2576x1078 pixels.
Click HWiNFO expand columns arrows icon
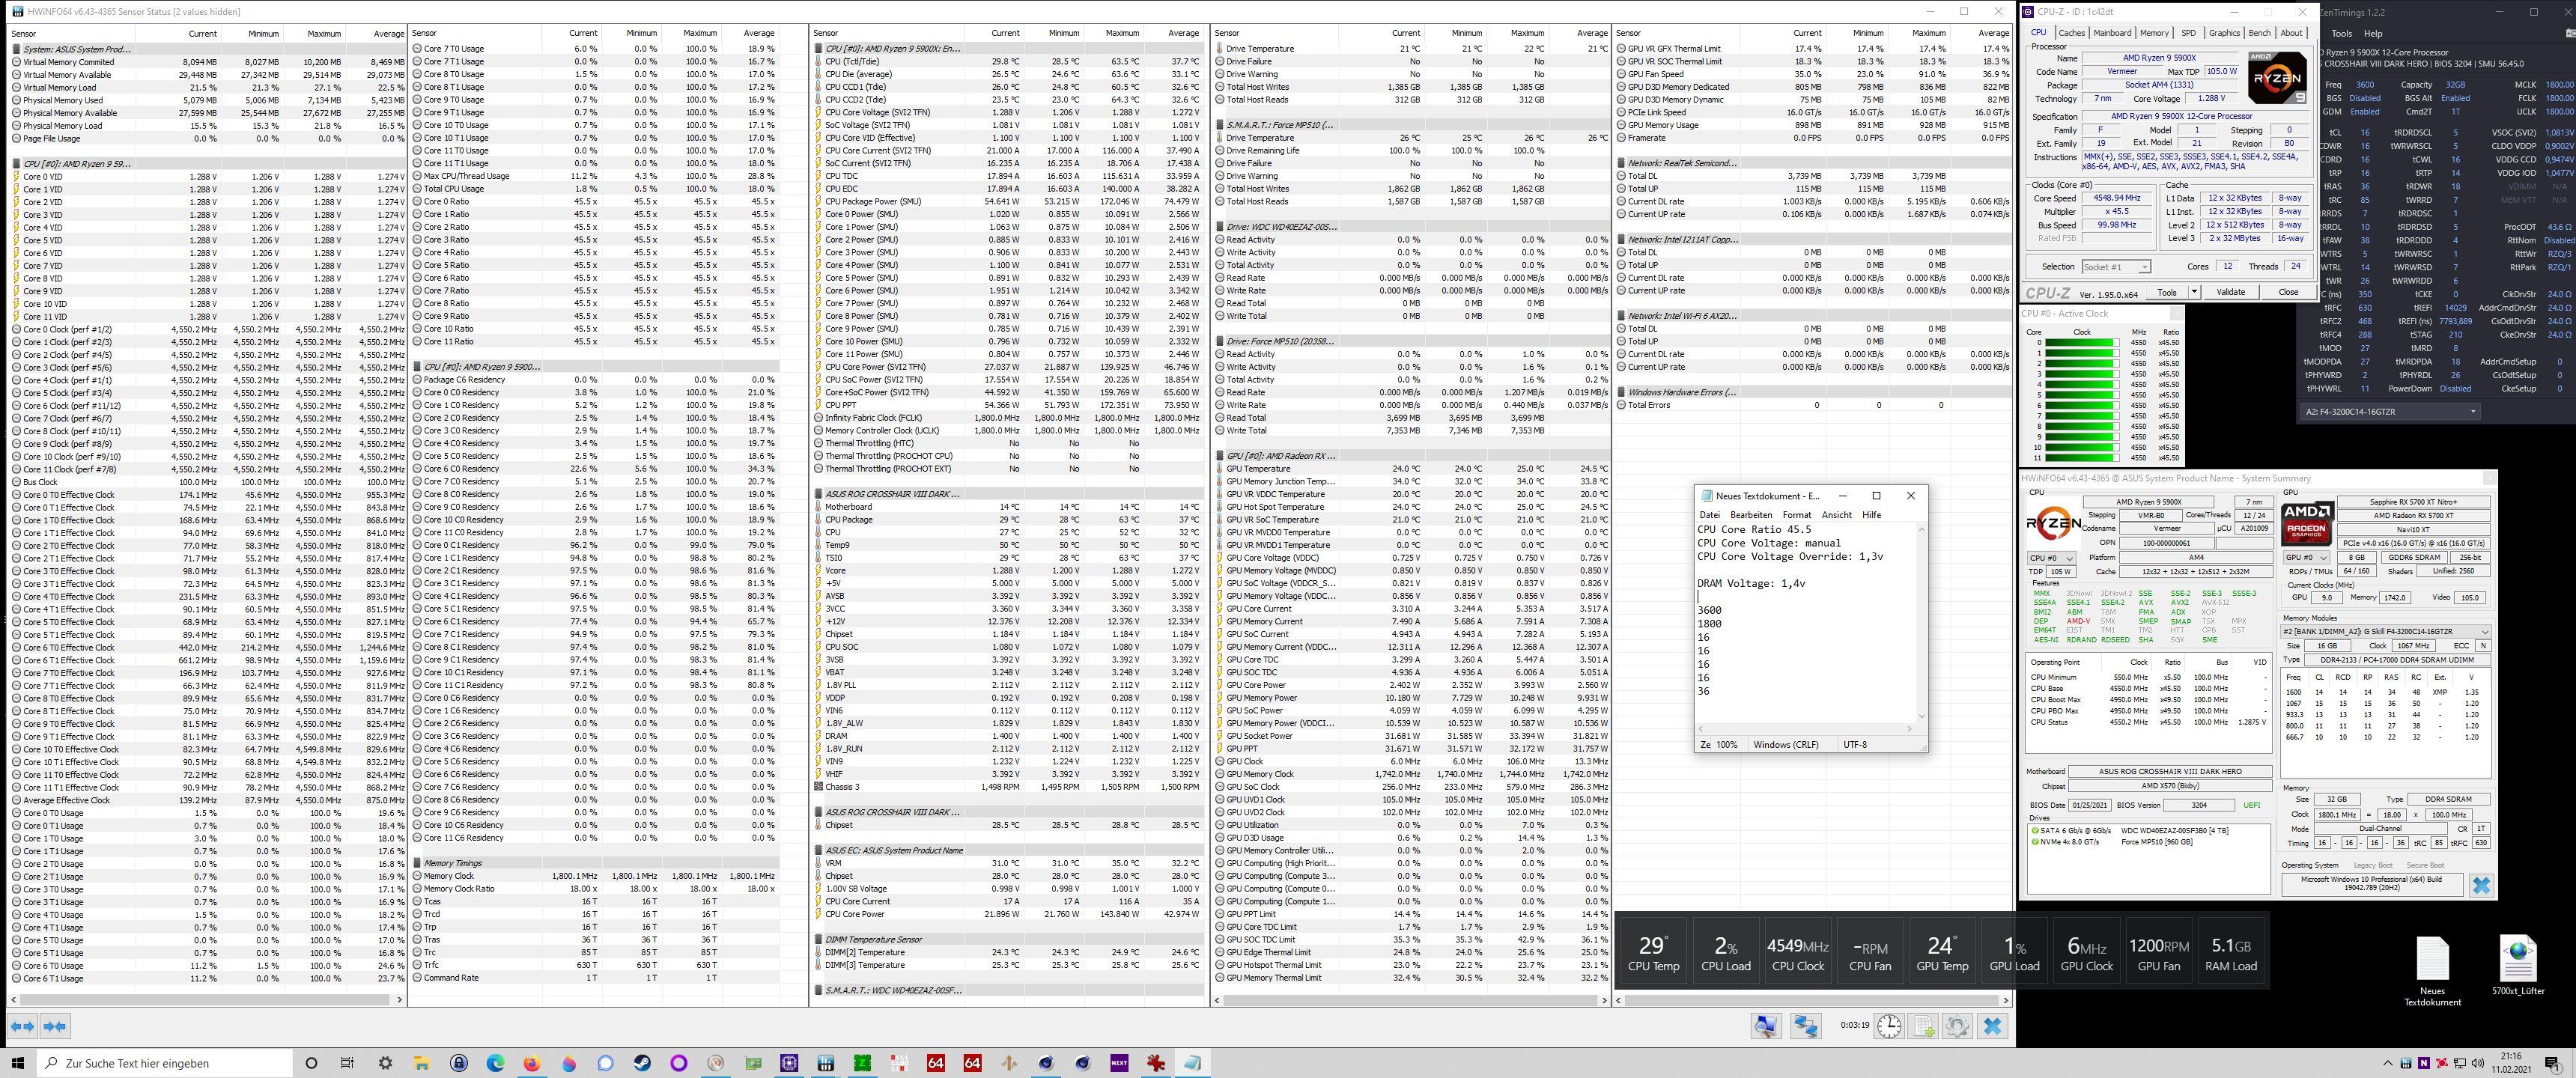(22, 1026)
